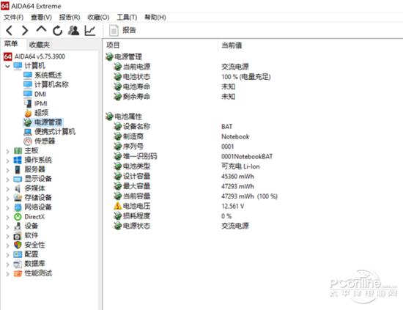Click the DirectX Xbox-style icon

(x=18, y=217)
